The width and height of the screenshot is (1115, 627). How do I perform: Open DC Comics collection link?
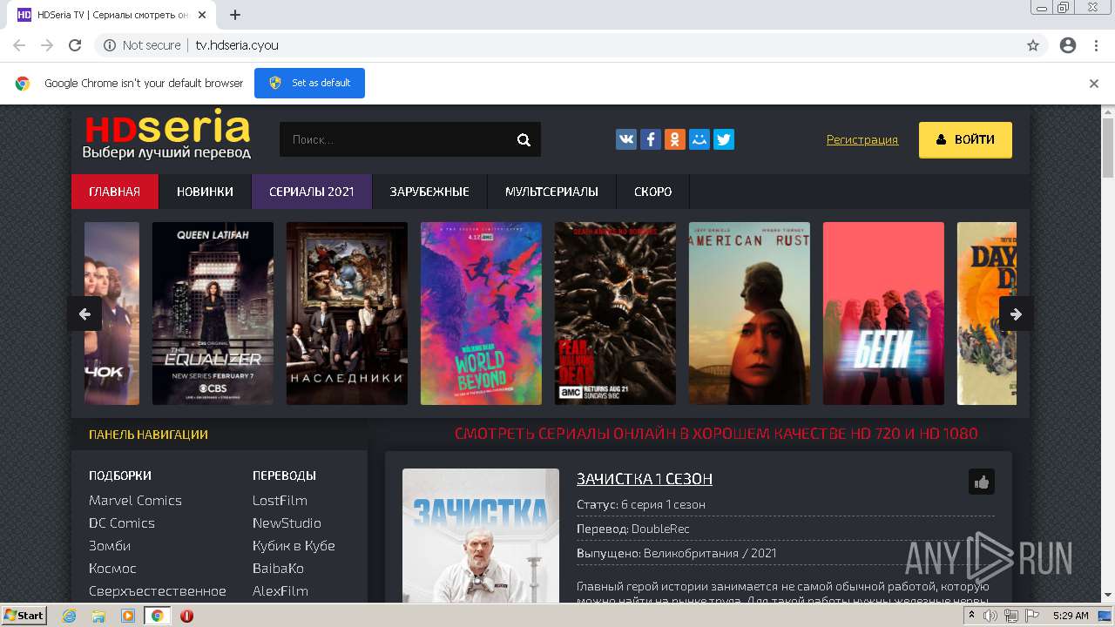pyautogui.click(x=122, y=523)
